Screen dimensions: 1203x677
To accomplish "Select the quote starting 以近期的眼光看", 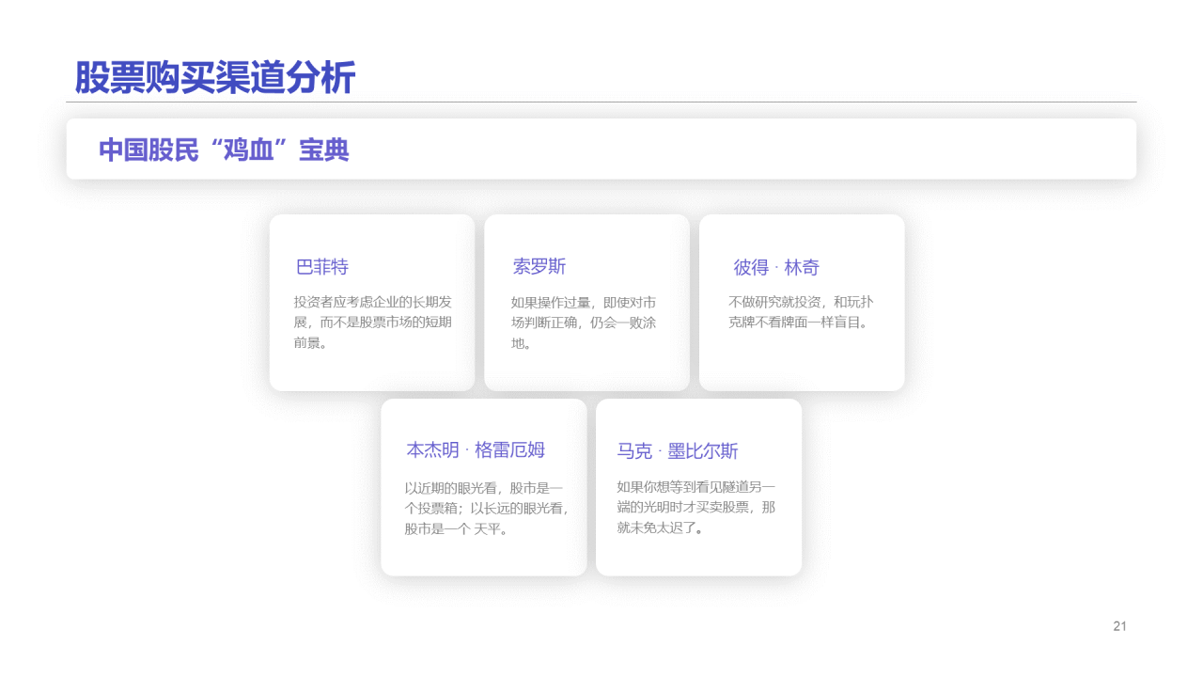I will (x=484, y=508).
